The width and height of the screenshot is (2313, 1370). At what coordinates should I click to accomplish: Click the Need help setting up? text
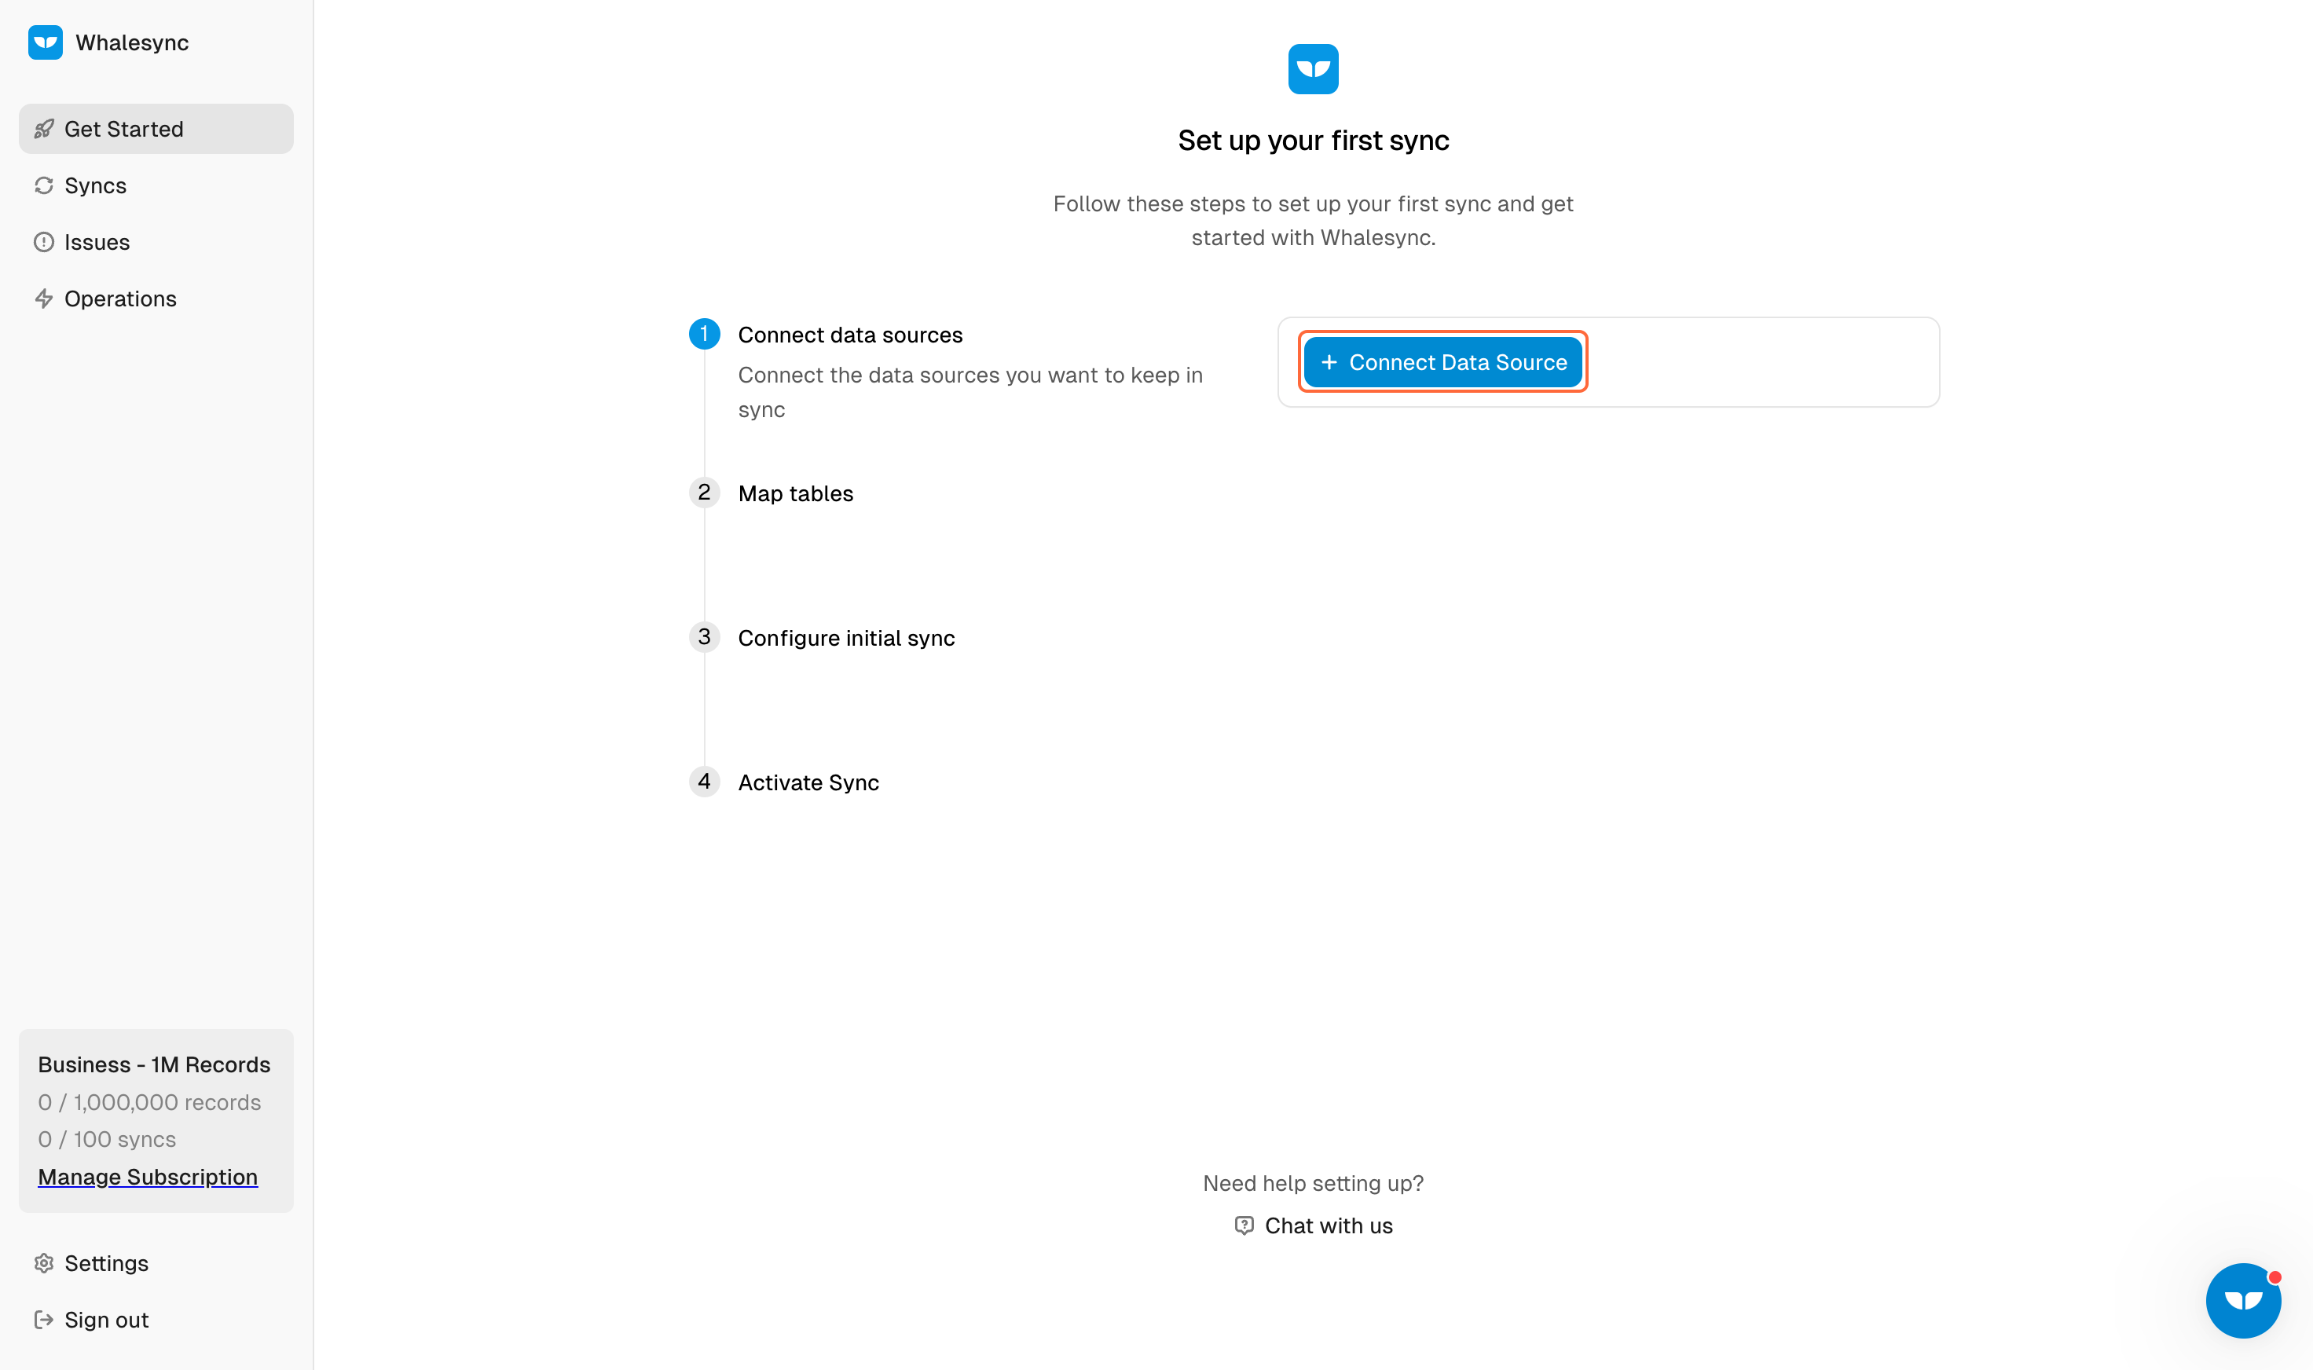click(1313, 1182)
